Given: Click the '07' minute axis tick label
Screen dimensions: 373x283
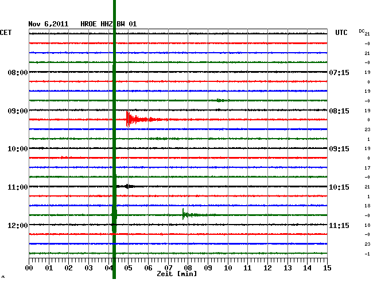Looking at the screenshot, I should pos(168,268).
